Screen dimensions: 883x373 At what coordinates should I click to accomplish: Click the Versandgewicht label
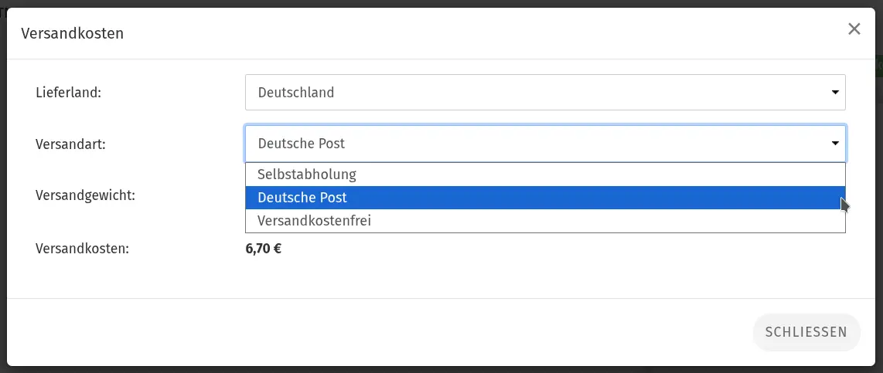[x=85, y=196]
